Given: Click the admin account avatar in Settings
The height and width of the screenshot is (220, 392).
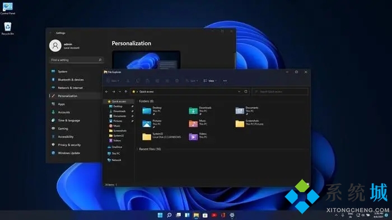Looking at the screenshot, I should [55, 46].
